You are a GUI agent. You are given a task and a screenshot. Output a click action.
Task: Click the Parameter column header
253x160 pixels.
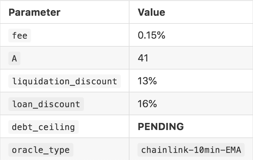click(34, 12)
